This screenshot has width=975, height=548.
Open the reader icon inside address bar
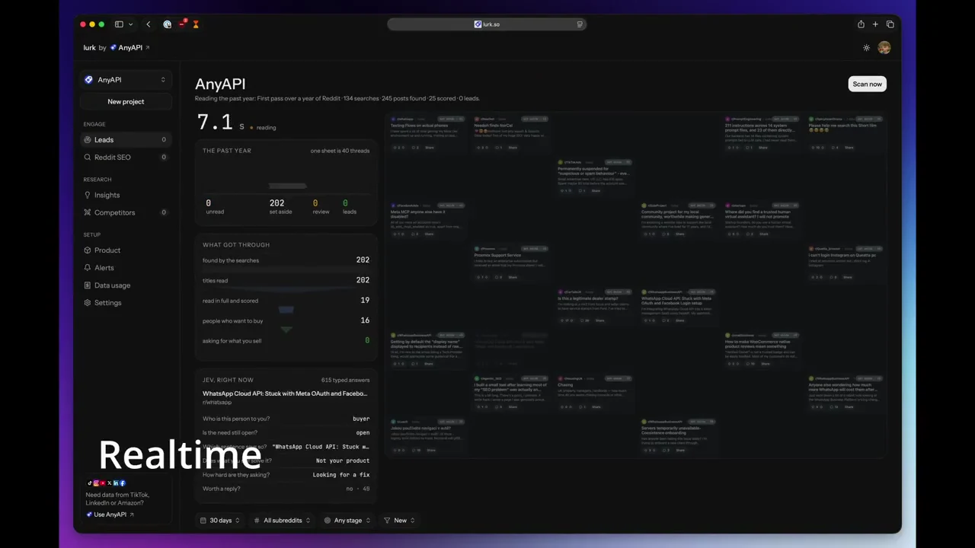coord(580,24)
